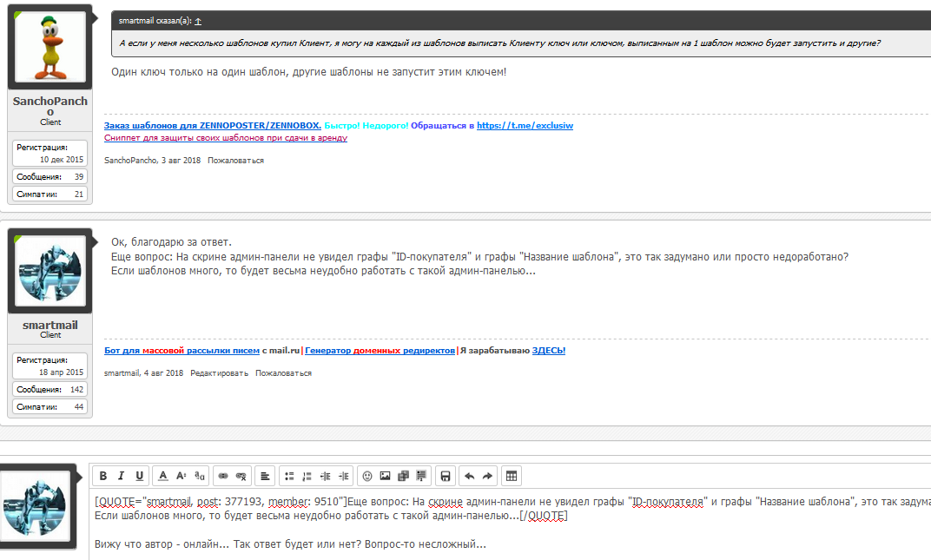The width and height of the screenshot is (931, 560).
Task: Insert a bulleted list
Action: click(x=289, y=476)
